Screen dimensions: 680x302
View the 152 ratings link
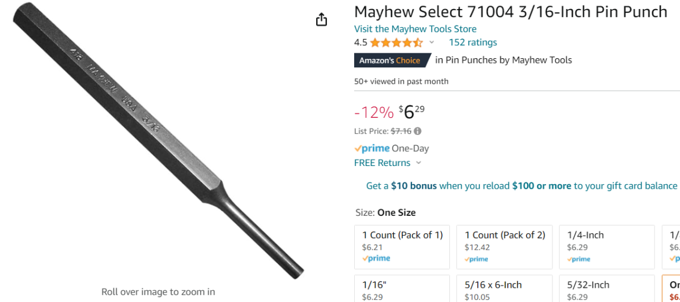coord(473,42)
